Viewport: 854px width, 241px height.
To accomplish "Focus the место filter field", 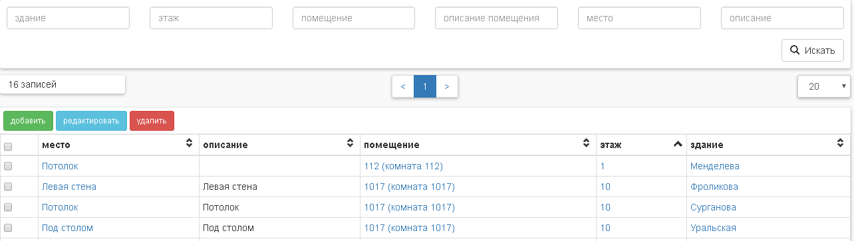I will 639,18.
